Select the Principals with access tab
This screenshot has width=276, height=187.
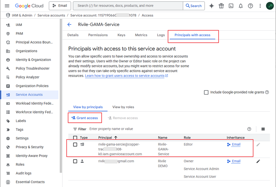click(x=192, y=35)
